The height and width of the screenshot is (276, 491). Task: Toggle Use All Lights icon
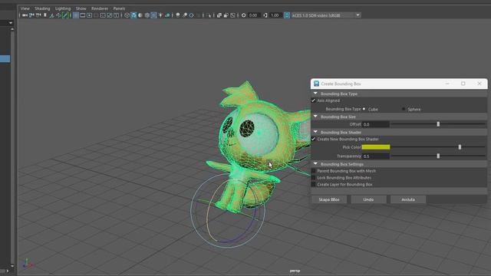[x=160, y=15]
